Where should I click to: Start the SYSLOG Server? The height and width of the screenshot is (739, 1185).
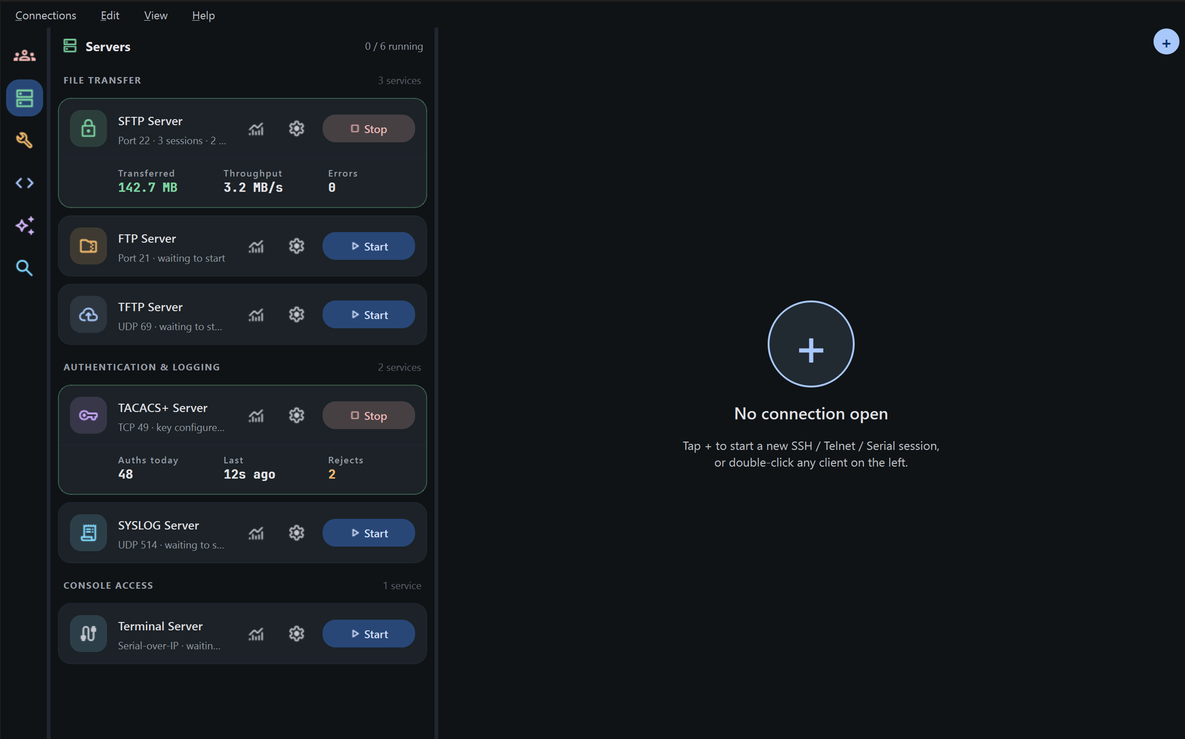click(368, 533)
